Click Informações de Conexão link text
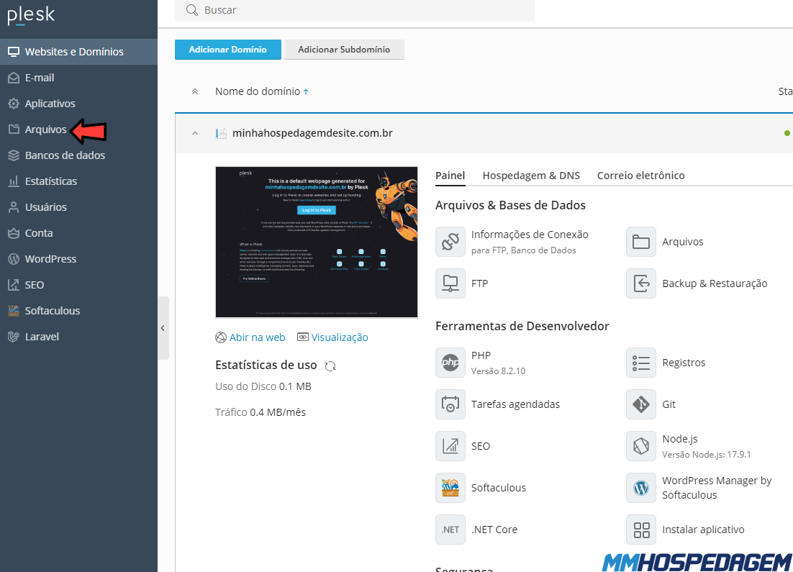Image resolution: width=793 pixels, height=572 pixels. [x=530, y=234]
